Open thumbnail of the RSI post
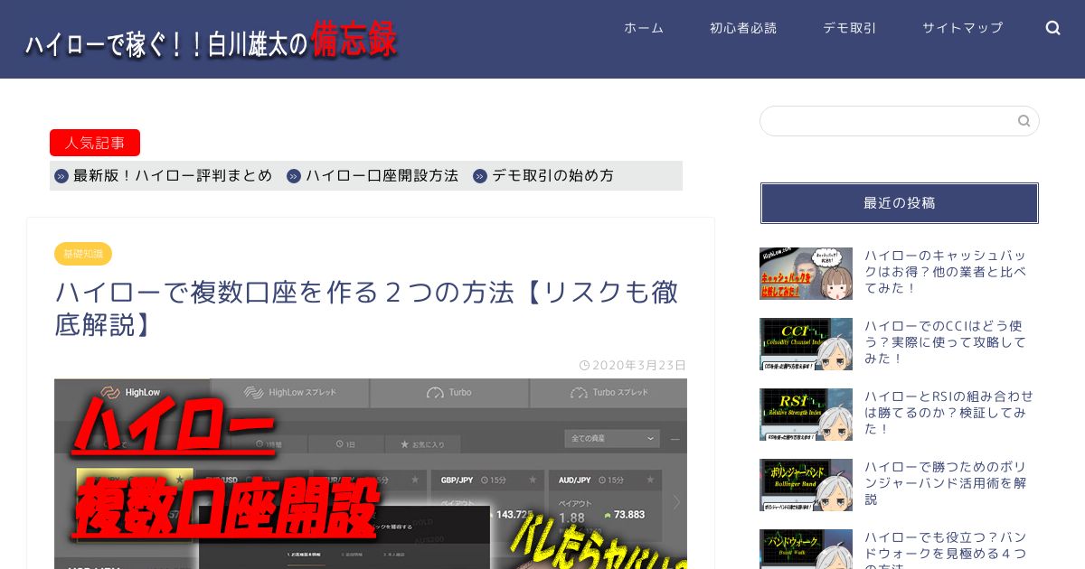This screenshot has width=1085, height=569. [806, 415]
